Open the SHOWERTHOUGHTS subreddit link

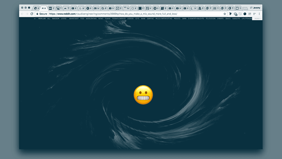click(196, 19)
